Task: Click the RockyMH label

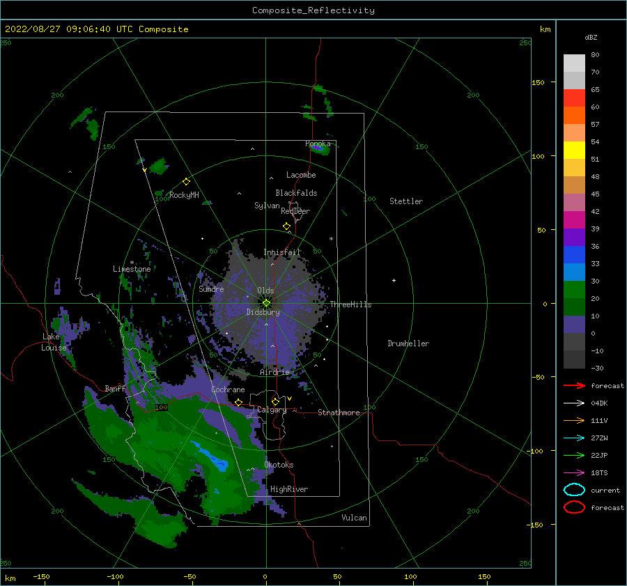Action: tap(184, 195)
